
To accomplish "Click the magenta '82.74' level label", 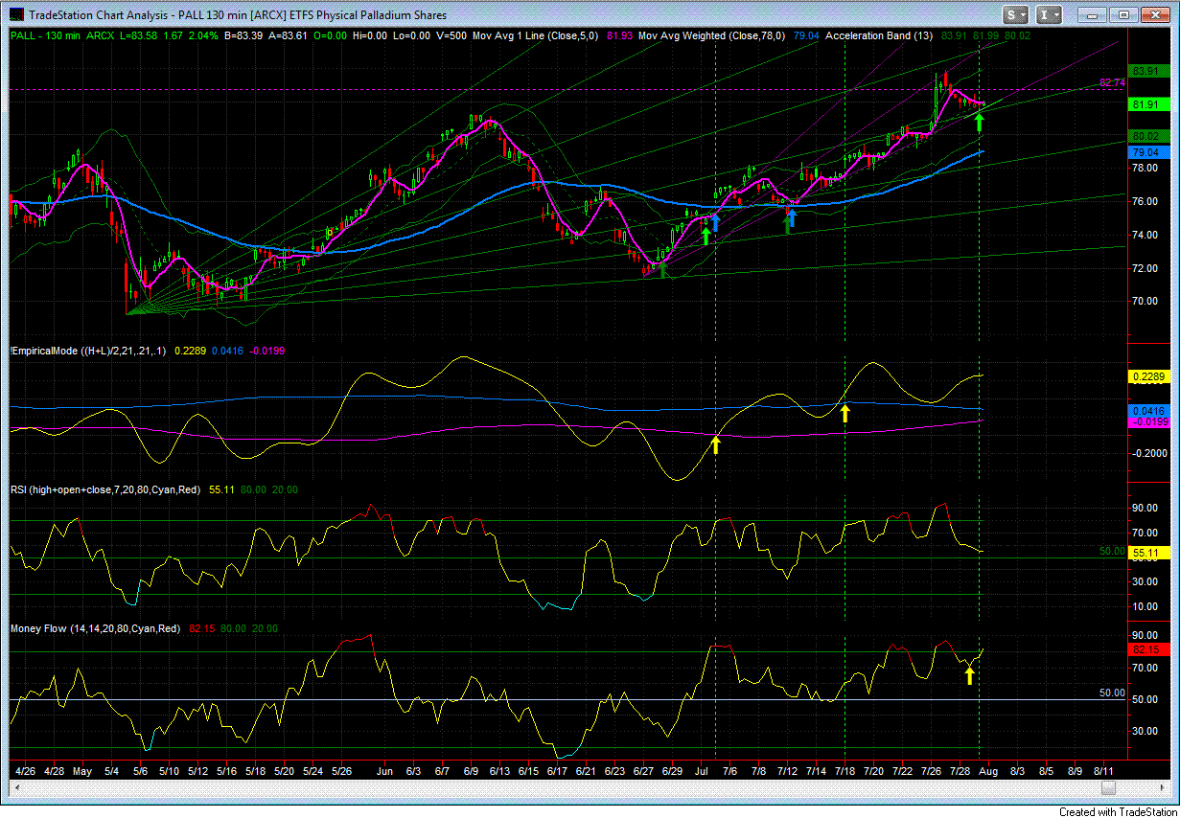I will (x=1112, y=83).
